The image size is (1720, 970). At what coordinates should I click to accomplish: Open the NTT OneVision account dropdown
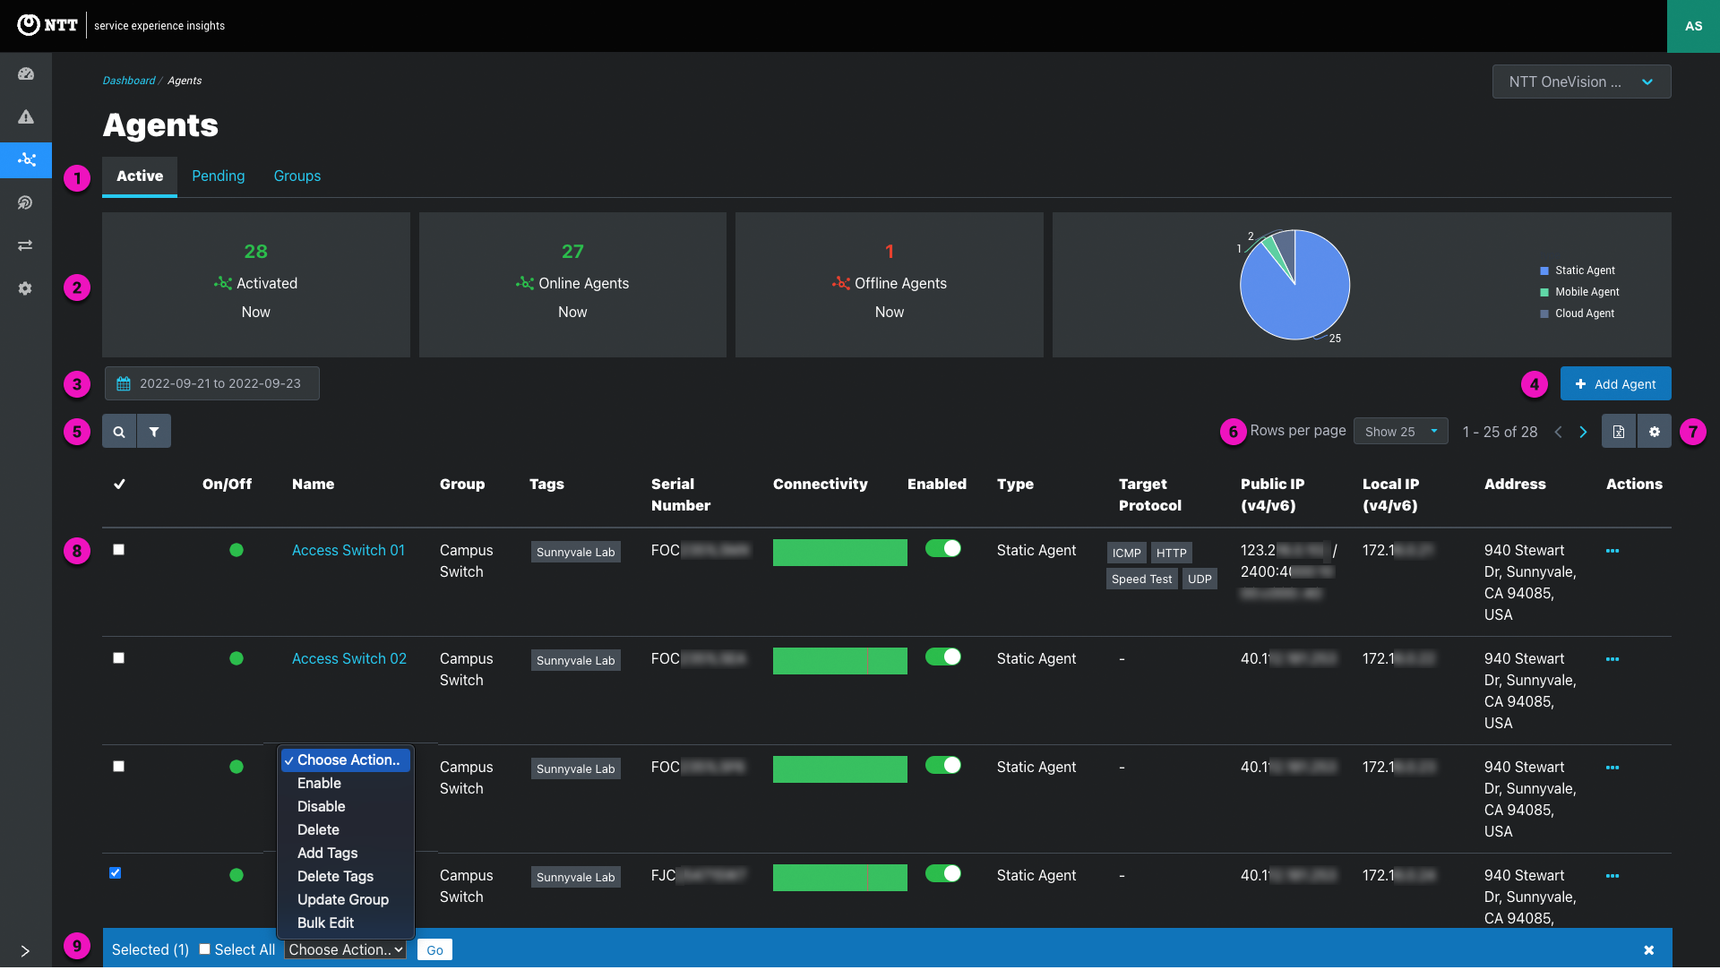(1581, 82)
